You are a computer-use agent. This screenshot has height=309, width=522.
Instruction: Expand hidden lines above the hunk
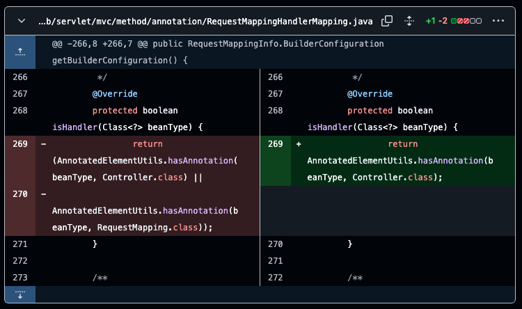20,52
